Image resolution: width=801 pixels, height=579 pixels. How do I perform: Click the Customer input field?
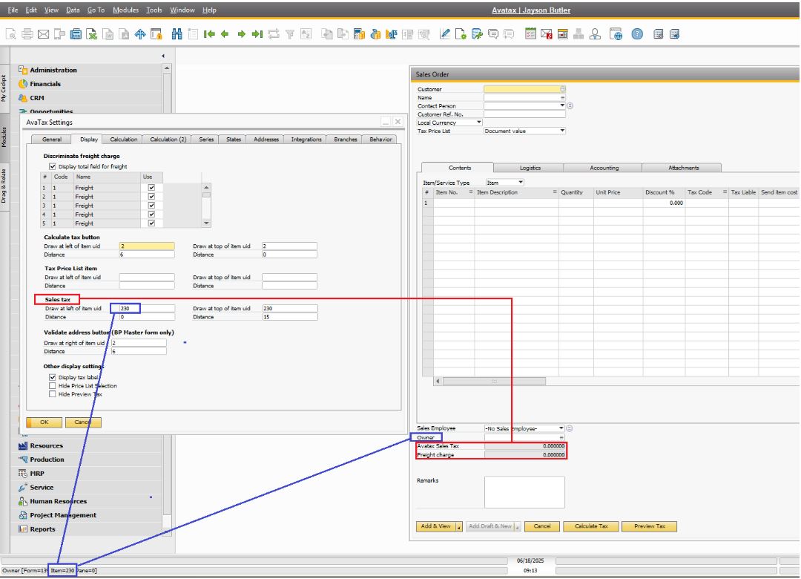click(x=524, y=89)
